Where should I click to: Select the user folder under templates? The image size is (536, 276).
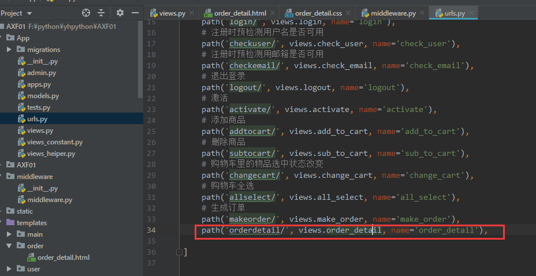coord(33,269)
